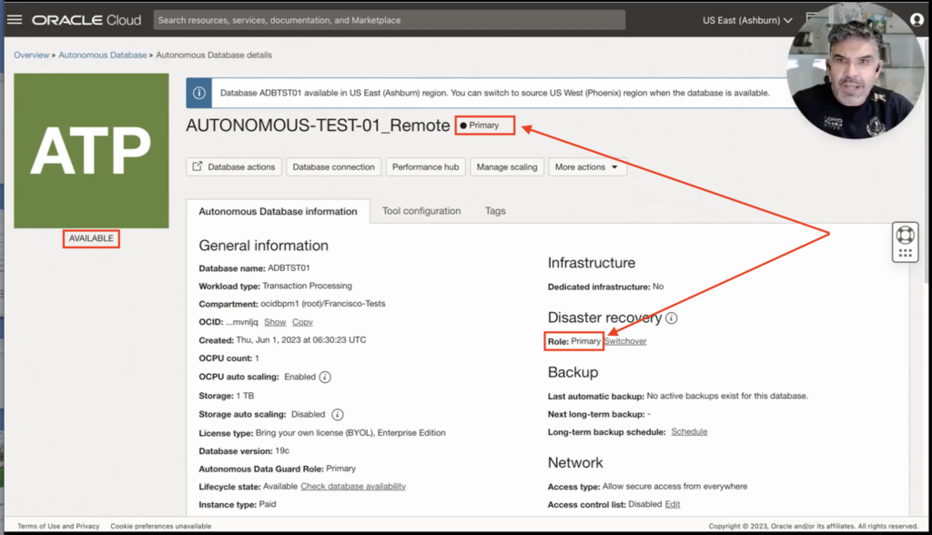Show the full OCID value
The height and width of the screenshot is (535, 932).
click(275, 322)
